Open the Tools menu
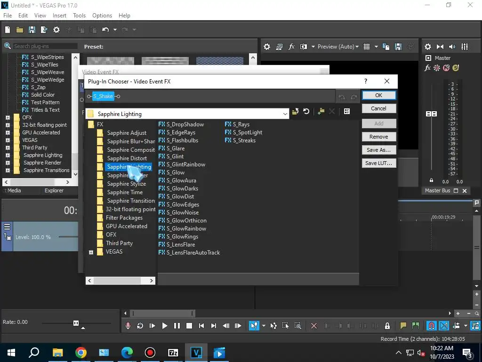 pos(79,16)
